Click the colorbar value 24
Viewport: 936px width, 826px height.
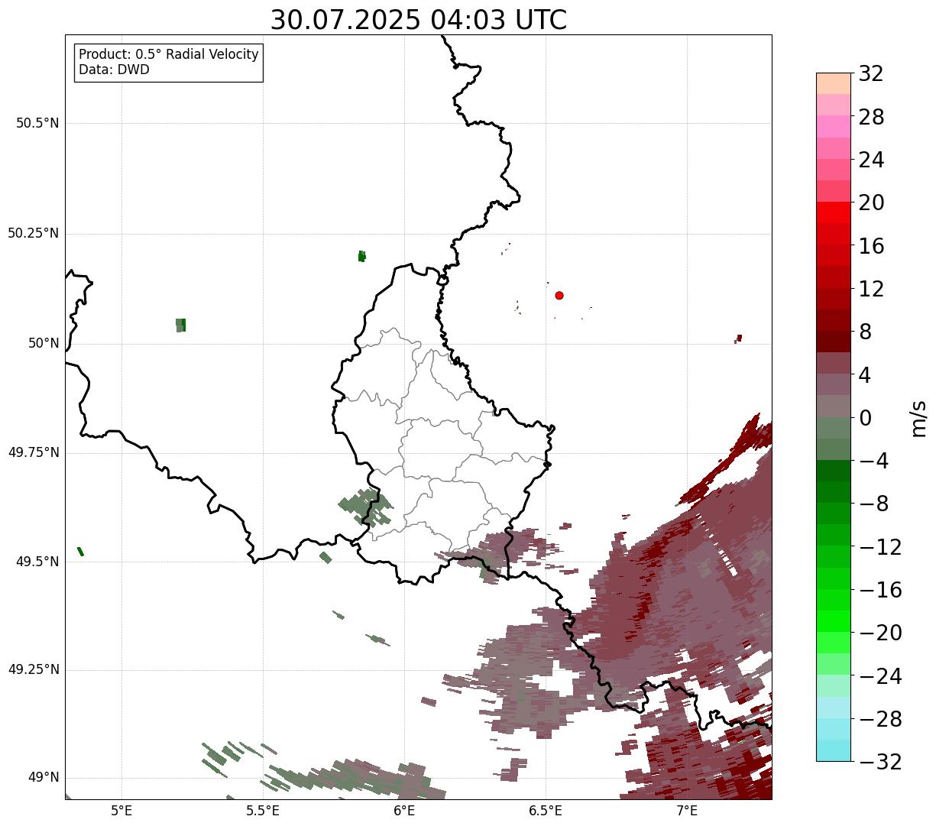click(871, 160)
